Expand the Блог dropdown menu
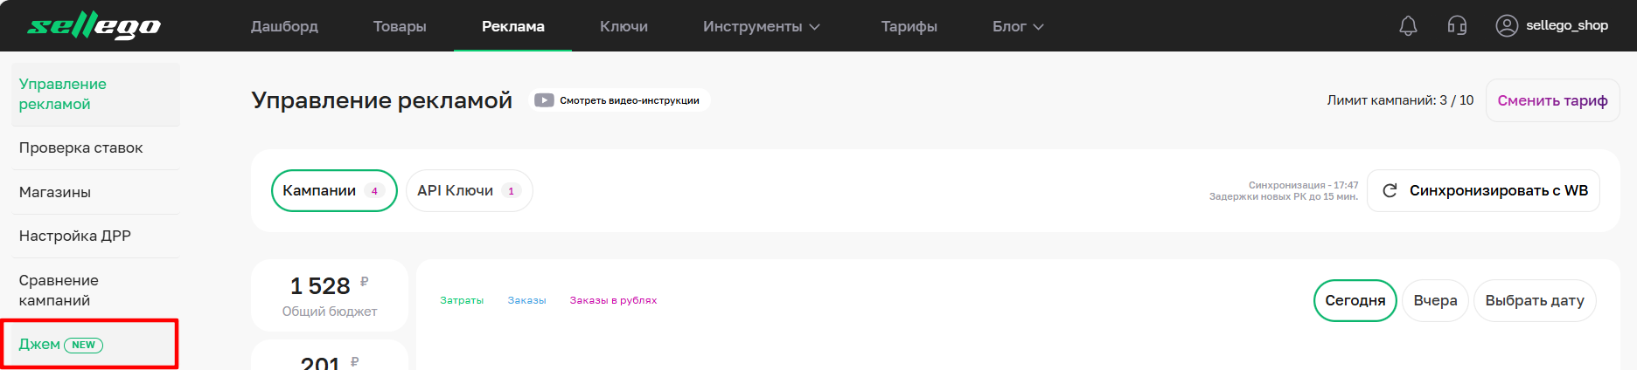This screenshot has width=1637, height=370. coord(1018,26)
